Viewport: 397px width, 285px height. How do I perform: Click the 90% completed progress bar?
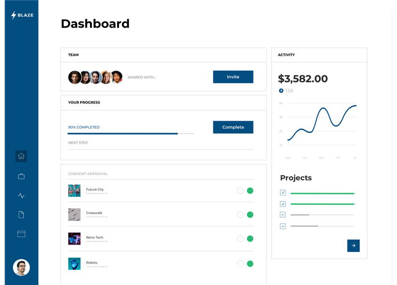coord(129,133)
